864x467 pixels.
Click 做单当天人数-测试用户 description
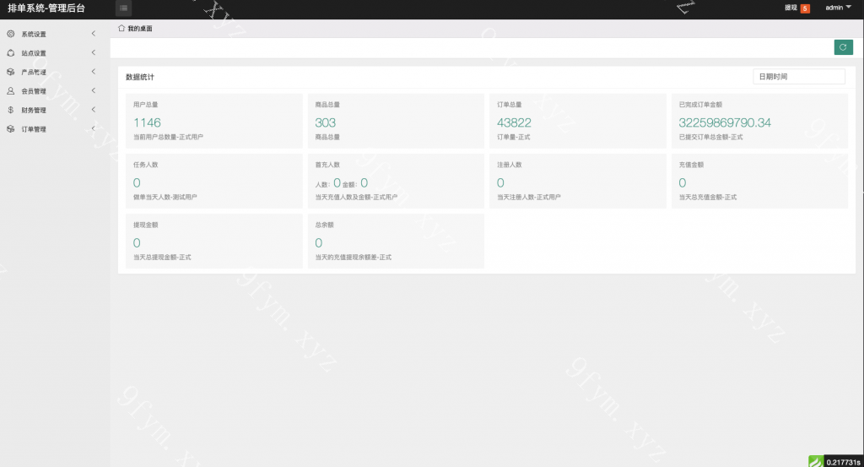pos(165,197)
